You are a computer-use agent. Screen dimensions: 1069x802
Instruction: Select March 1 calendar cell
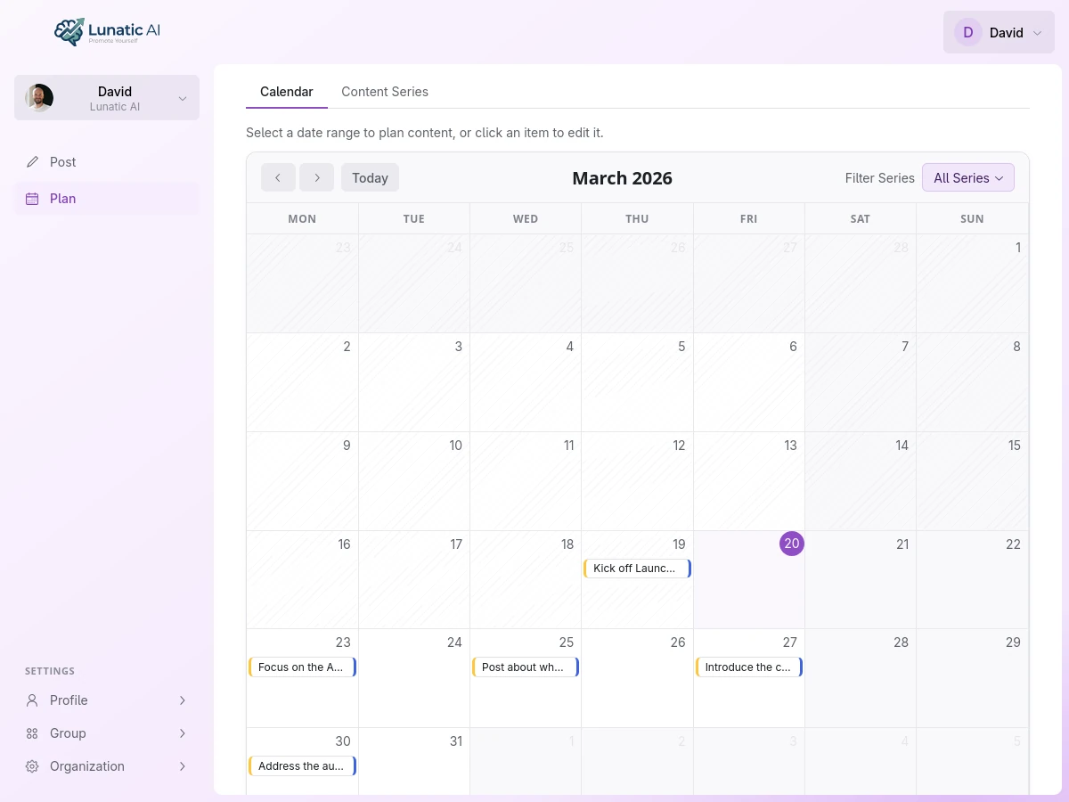coord(972,283)
